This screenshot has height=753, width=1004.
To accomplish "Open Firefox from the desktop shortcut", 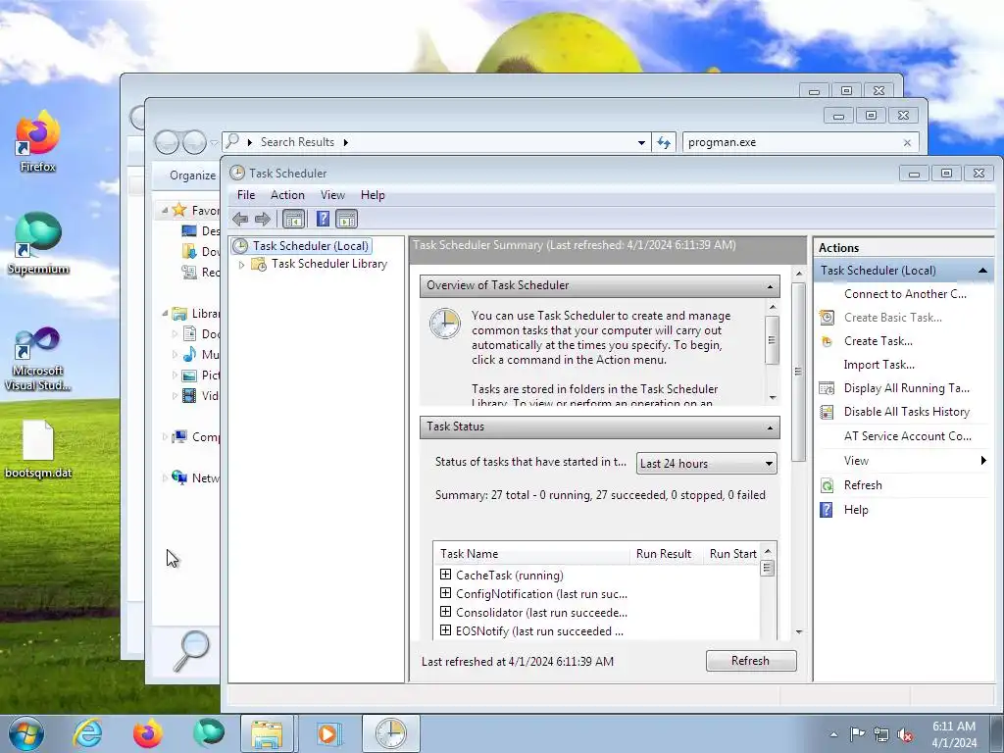I will tap(38, 141).
